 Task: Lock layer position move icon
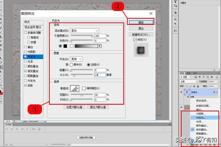pos(194,86)
